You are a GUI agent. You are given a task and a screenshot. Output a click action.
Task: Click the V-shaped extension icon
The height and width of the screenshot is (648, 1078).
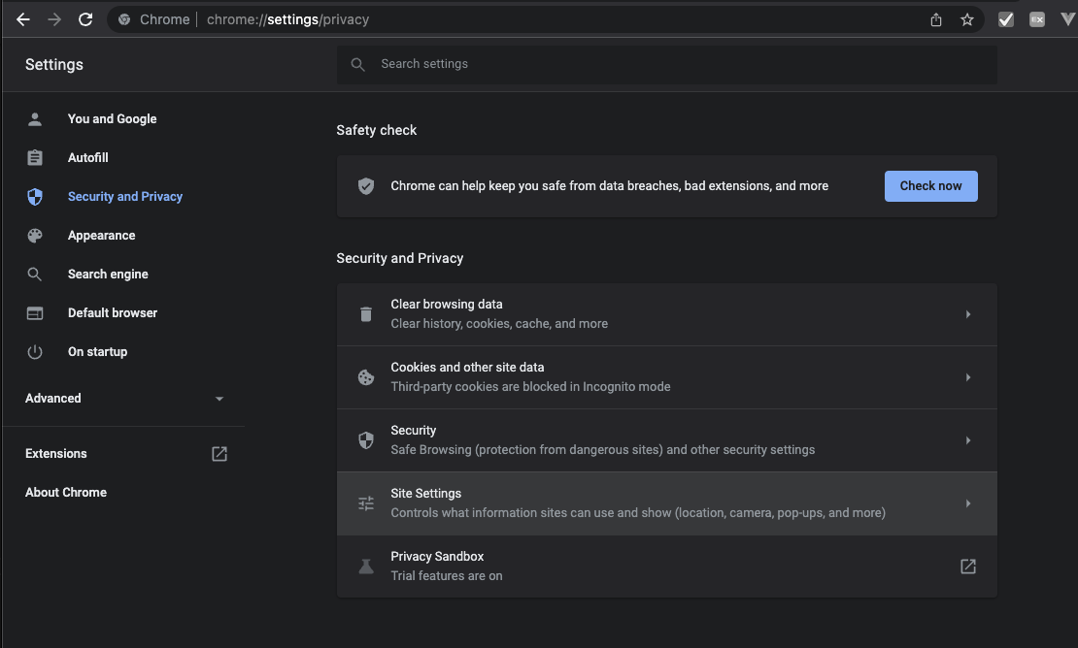[x=1067, y=20]
